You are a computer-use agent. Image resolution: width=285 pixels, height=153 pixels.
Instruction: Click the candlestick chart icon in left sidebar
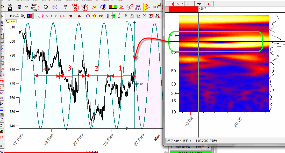point(2,132)
